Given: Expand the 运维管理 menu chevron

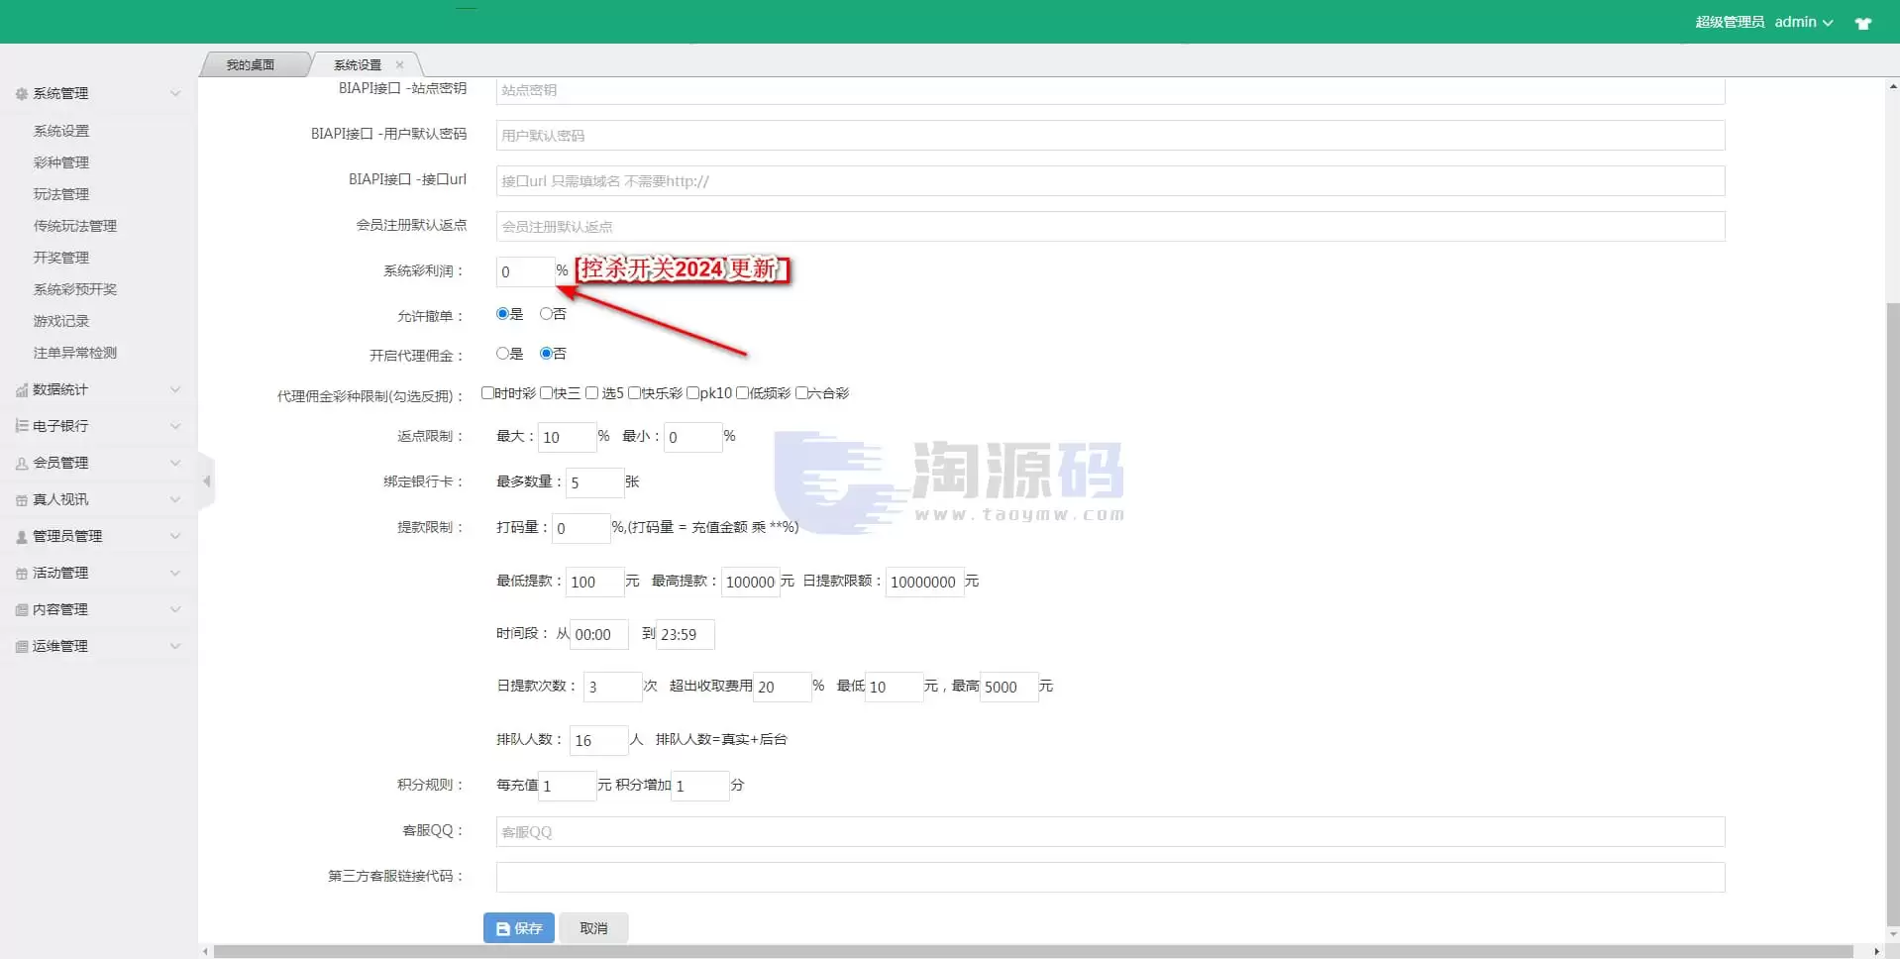Looking at the screenshot, I should (x=175, y=646).
